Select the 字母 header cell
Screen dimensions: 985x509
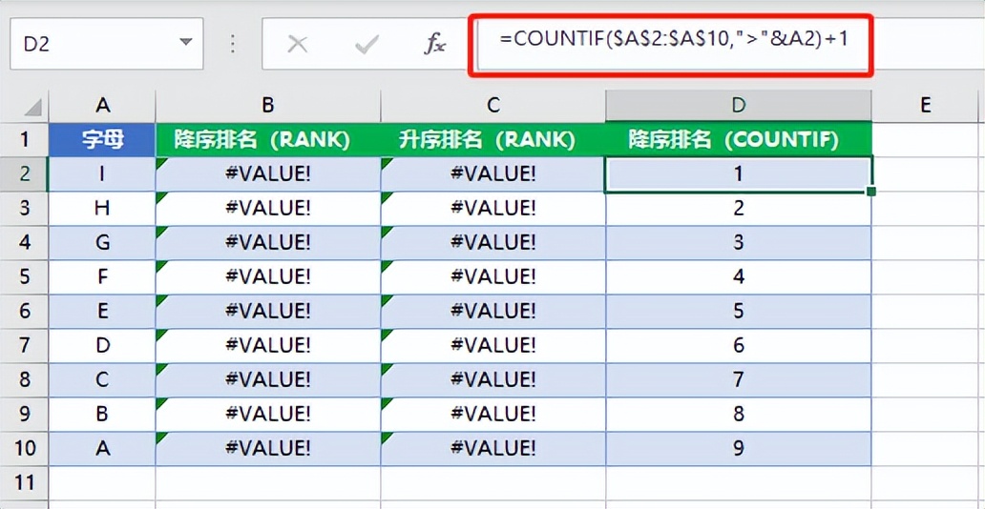(x=102, y=140)
